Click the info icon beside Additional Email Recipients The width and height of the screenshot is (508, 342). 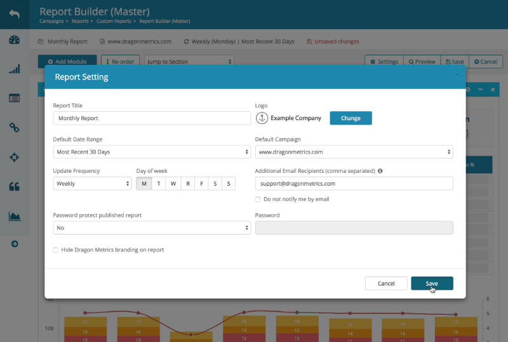[x=380, y=170]
